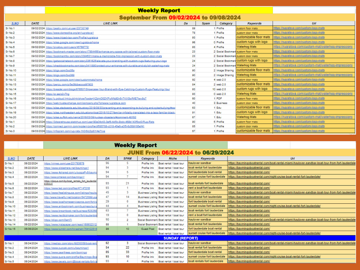The width and height of the screenshot is (360, 270).
Task: Open the web.trustexchange.com company link
Action: tap(86, 103)
